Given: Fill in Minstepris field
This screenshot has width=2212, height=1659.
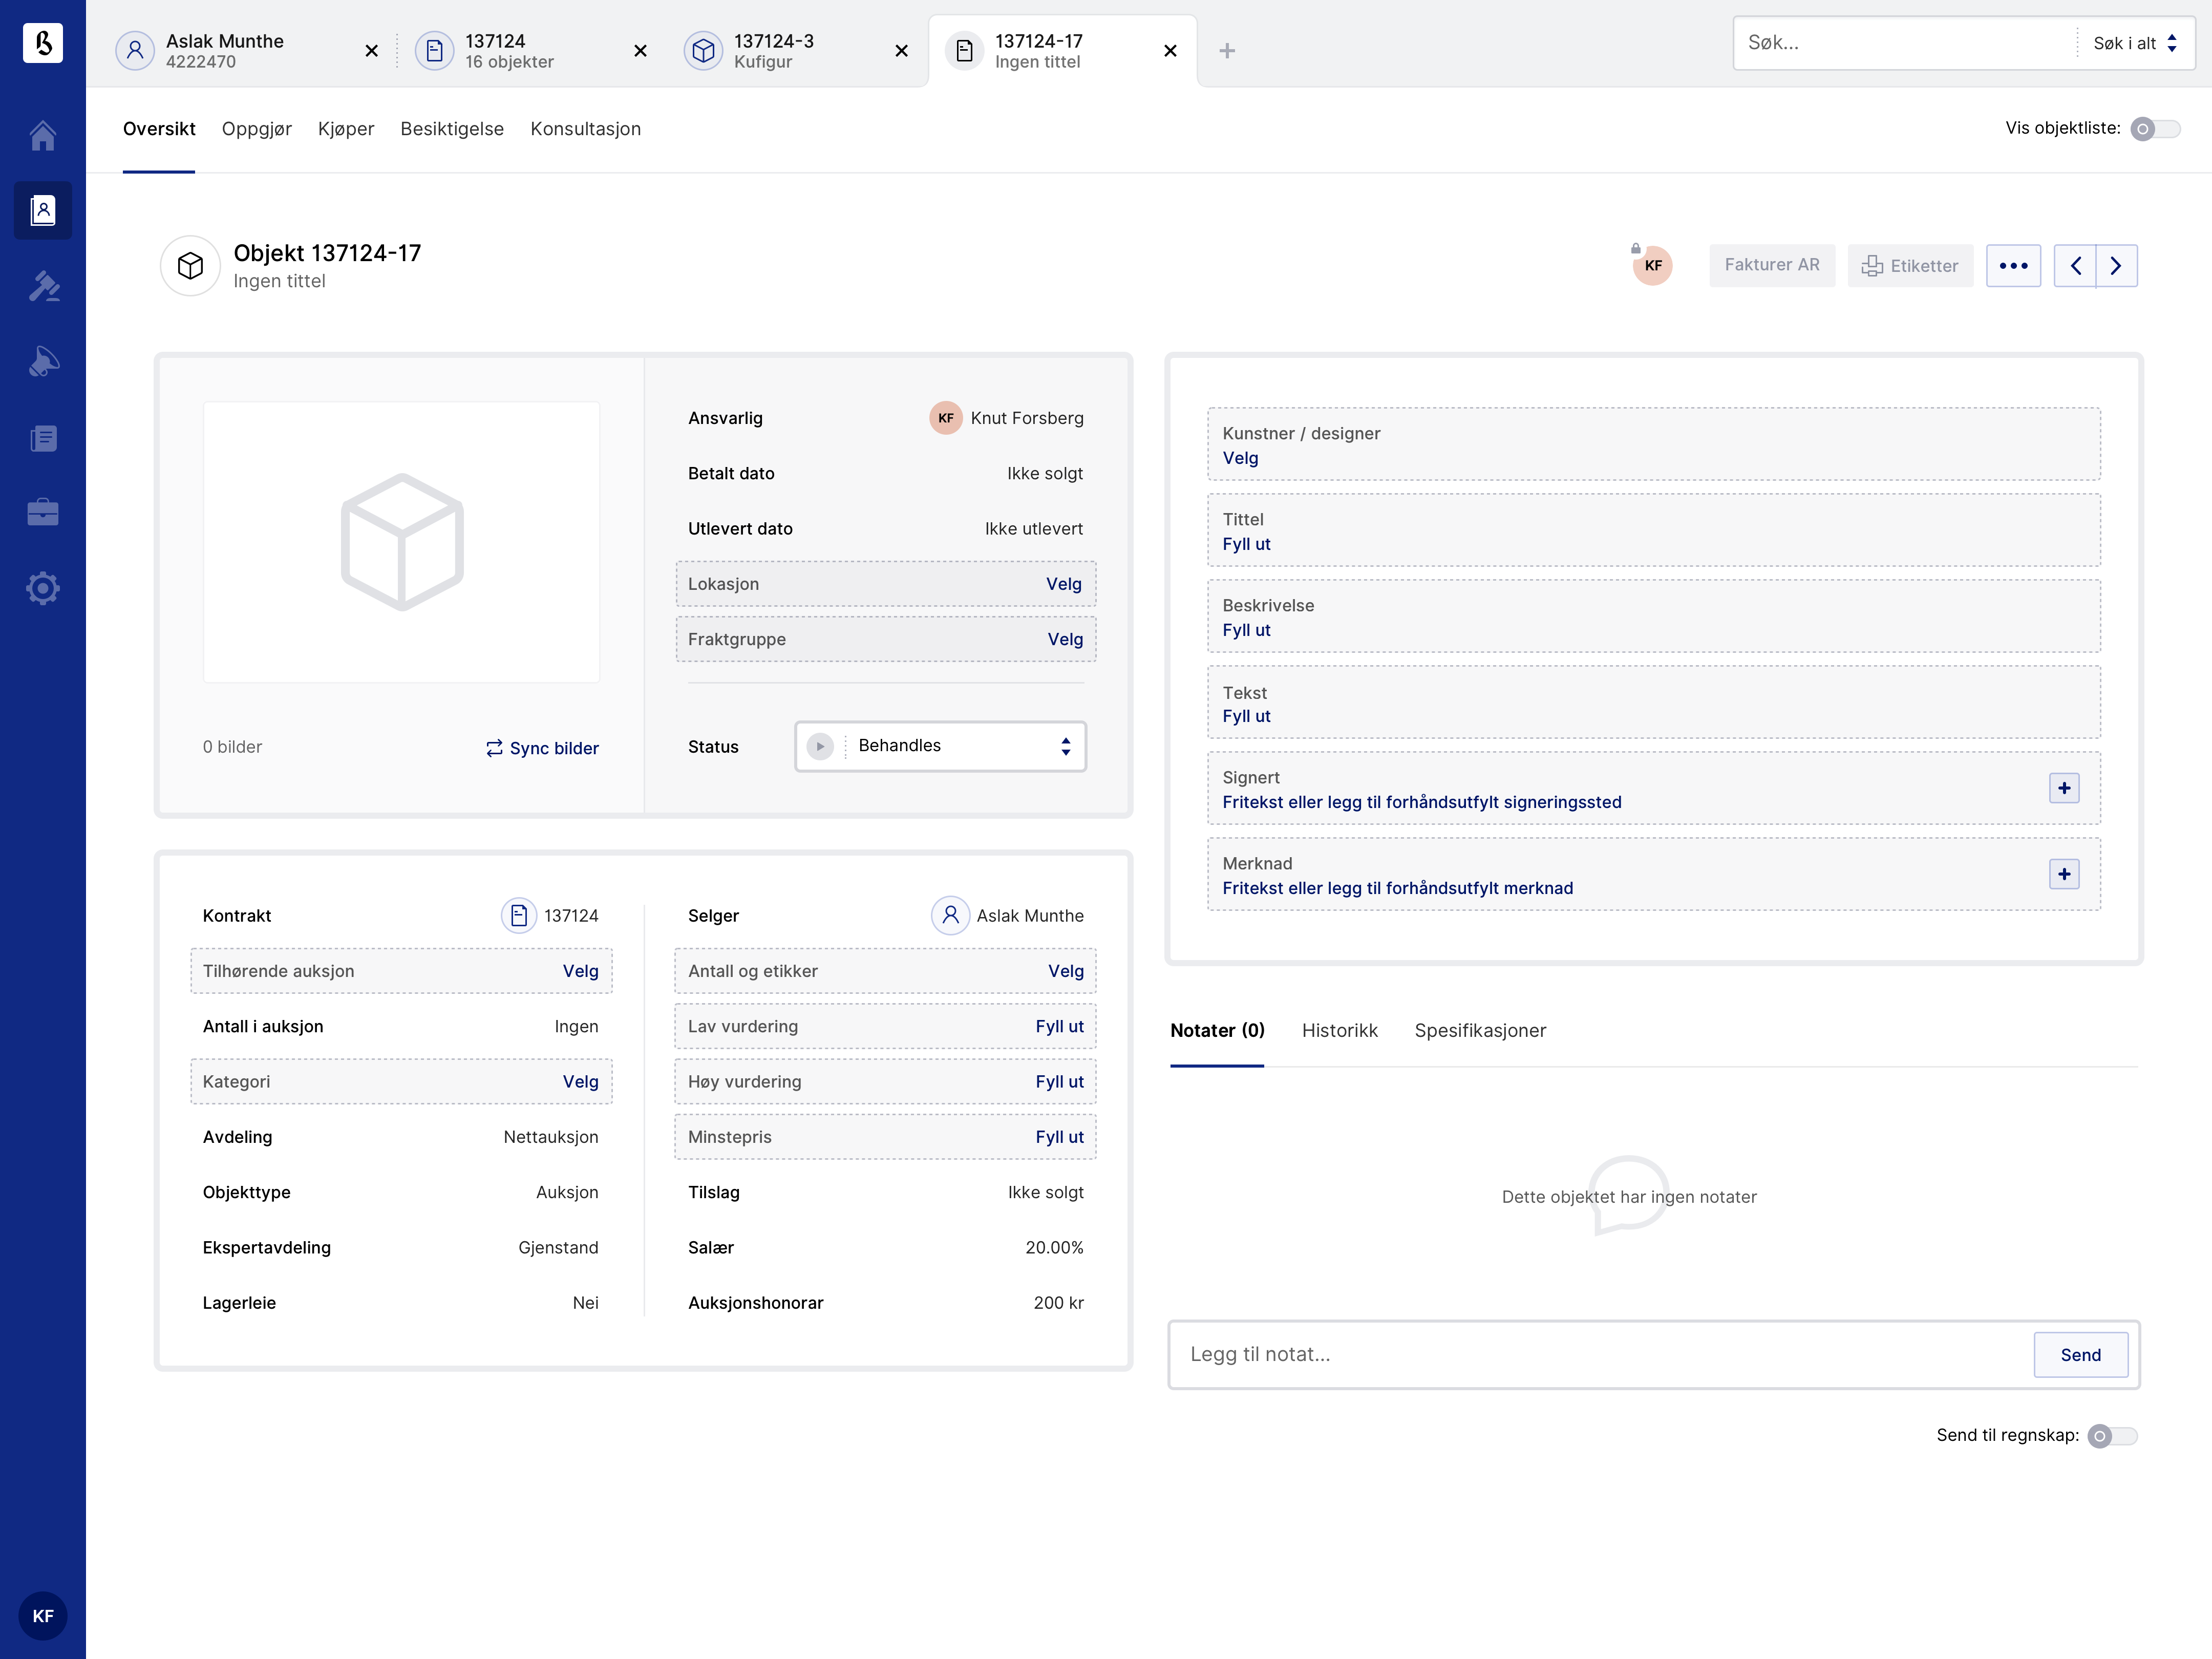Looking at the screenshot, I should click(886, 1137).
